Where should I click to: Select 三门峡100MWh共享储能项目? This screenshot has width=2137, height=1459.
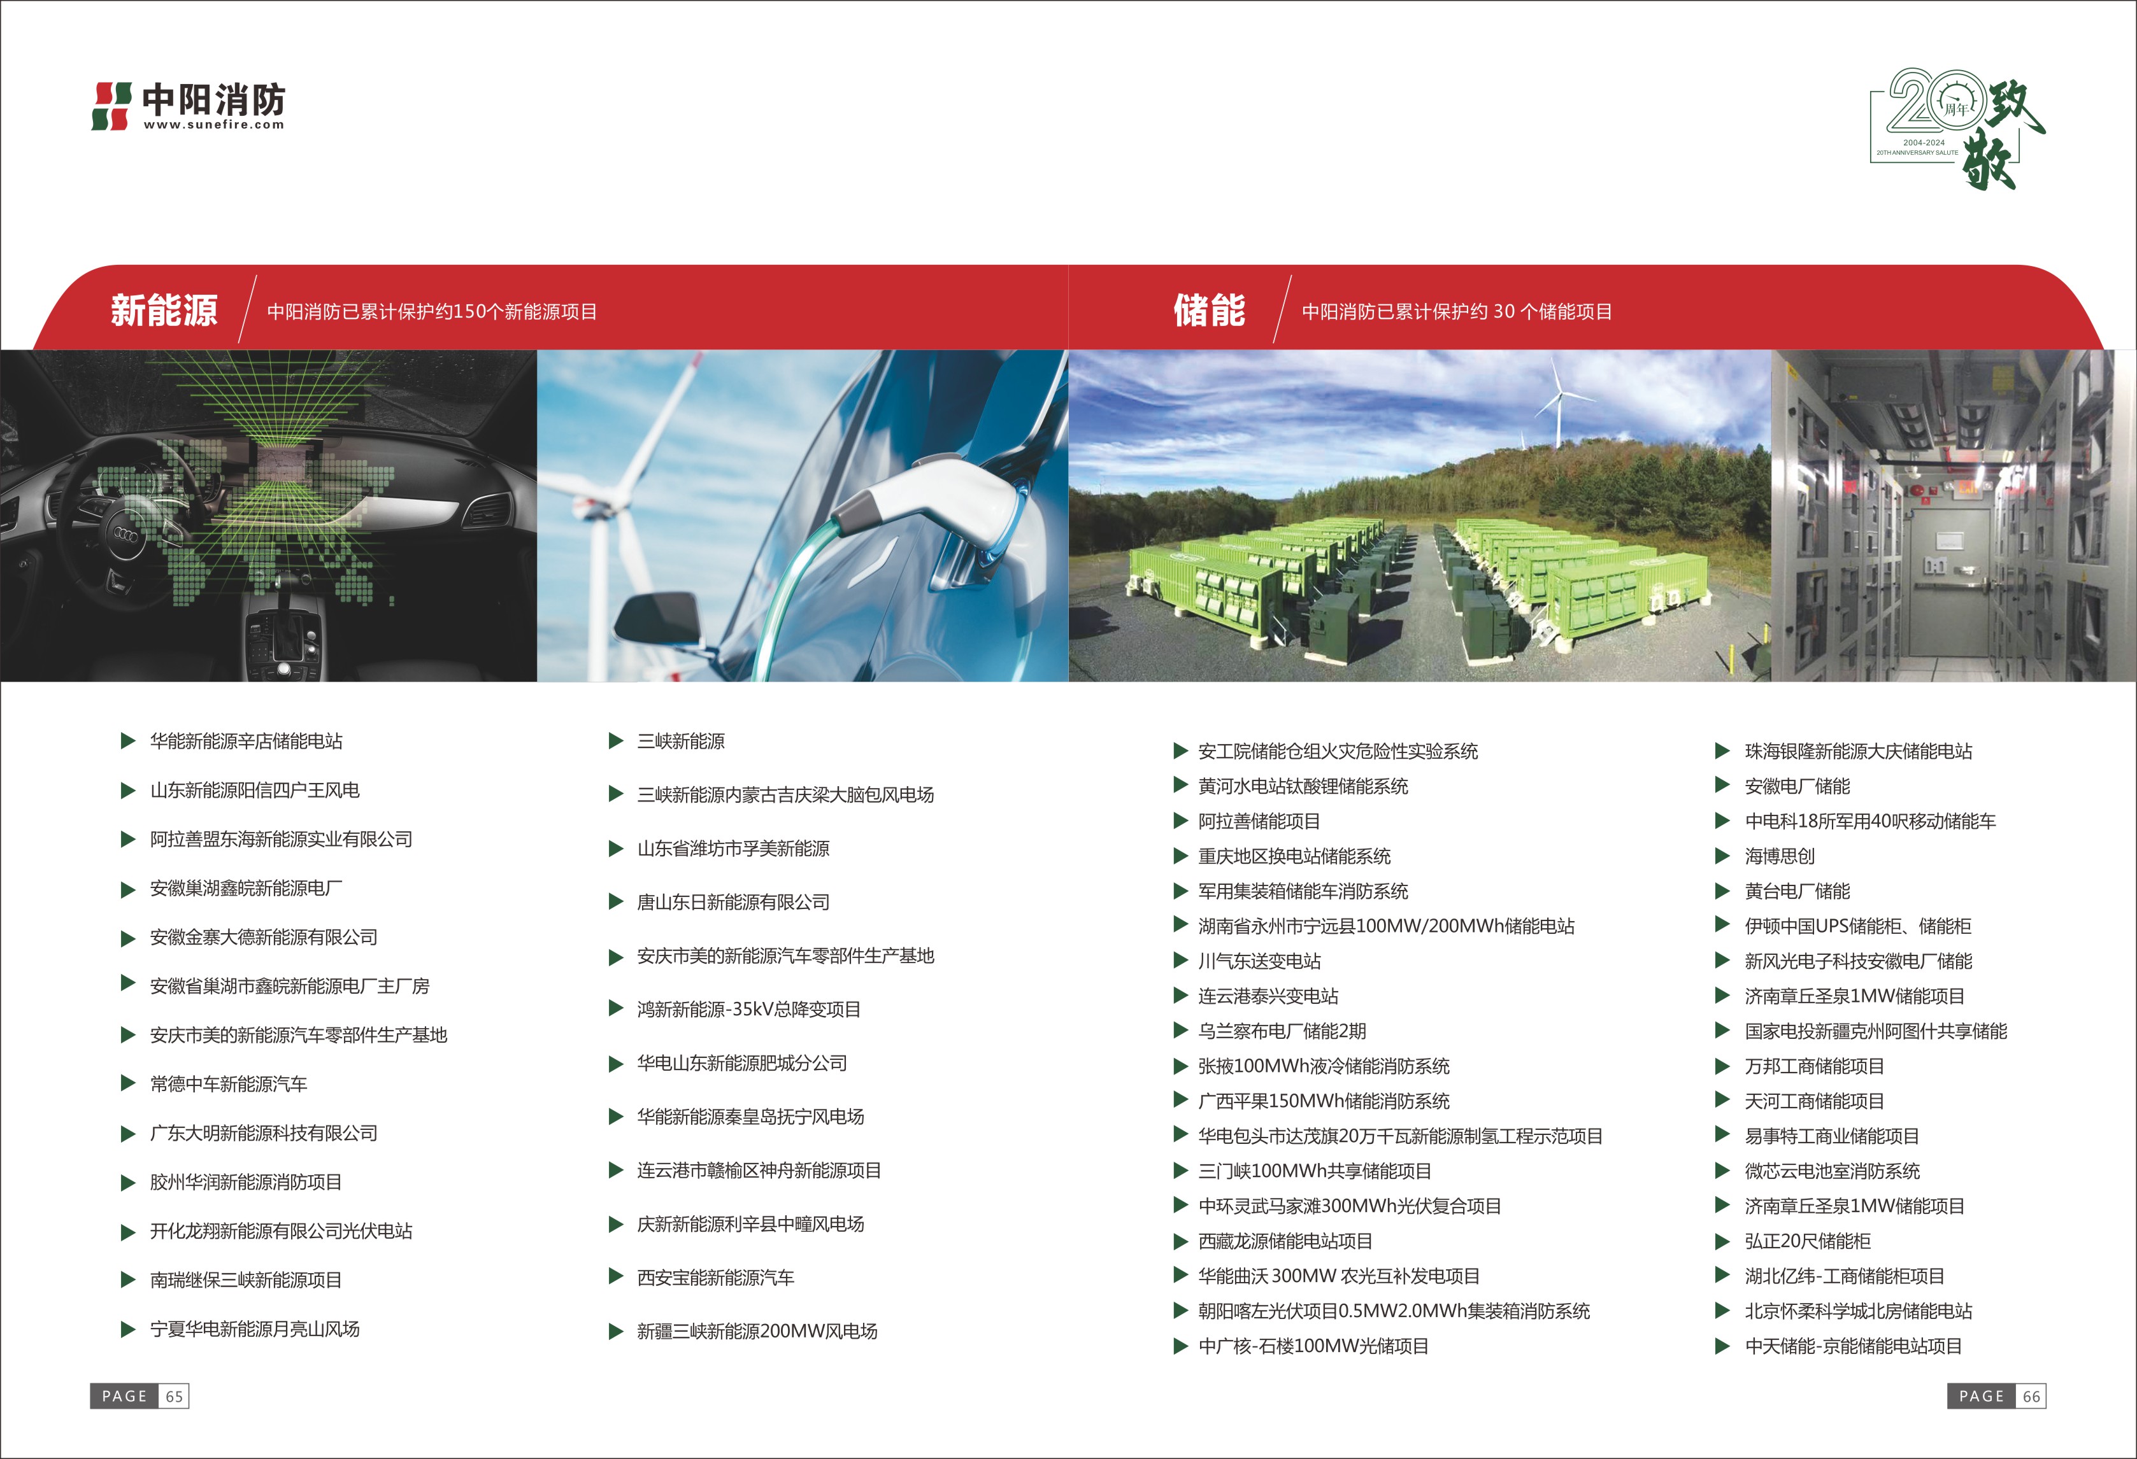[1315, 1171]
